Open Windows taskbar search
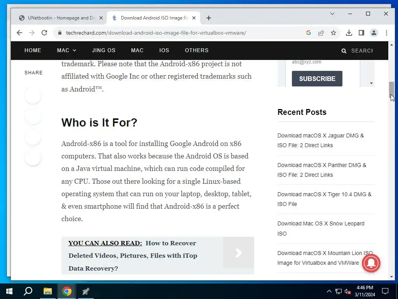 [x=28, y=291]
